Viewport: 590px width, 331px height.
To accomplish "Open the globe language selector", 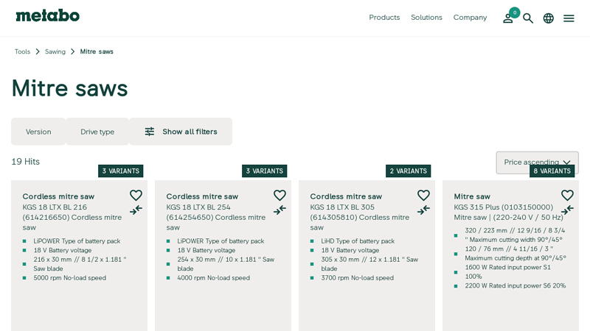I will click(548, 18).
